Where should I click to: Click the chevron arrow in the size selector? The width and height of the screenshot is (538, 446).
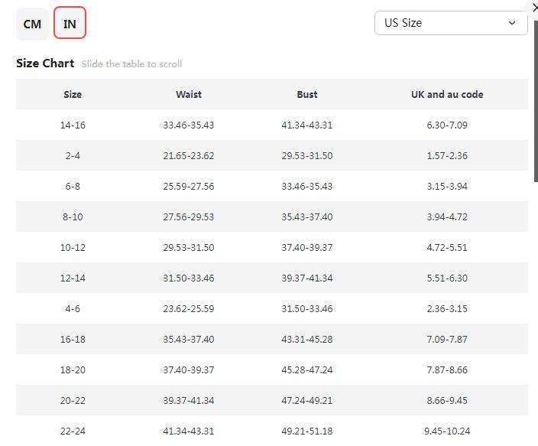[512, 23]
